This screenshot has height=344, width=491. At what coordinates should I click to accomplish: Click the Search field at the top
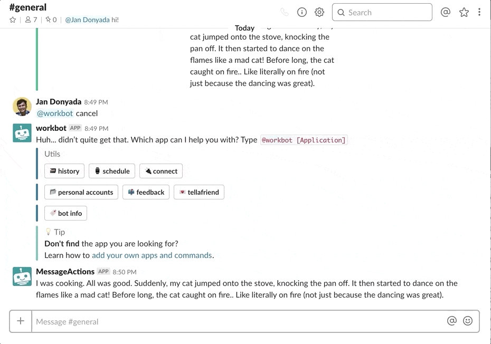pos(382,12)
